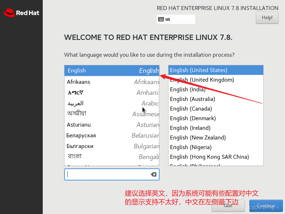Viewport: 285px width, 214px height.
Task: Focus the language search input field
Action: [x=112, y=174]
